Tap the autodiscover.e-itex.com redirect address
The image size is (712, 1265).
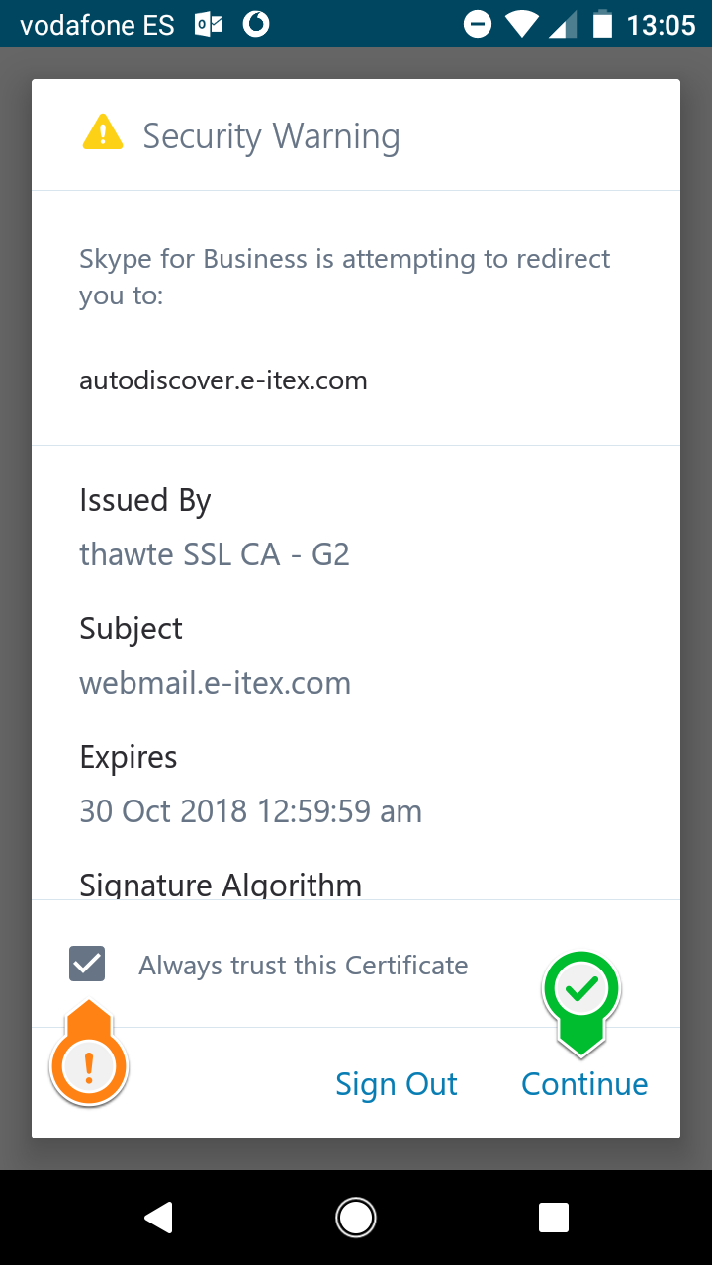223,380
